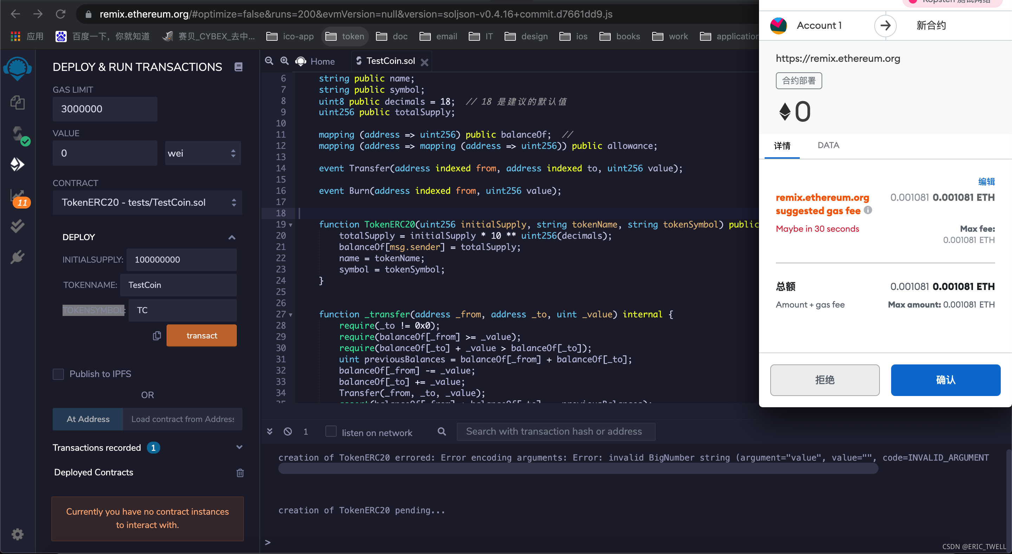Viewport: 1012px width, 554px height.
Task: Open the TokenERC20 contract selector
Action: [x=147, y=203]
